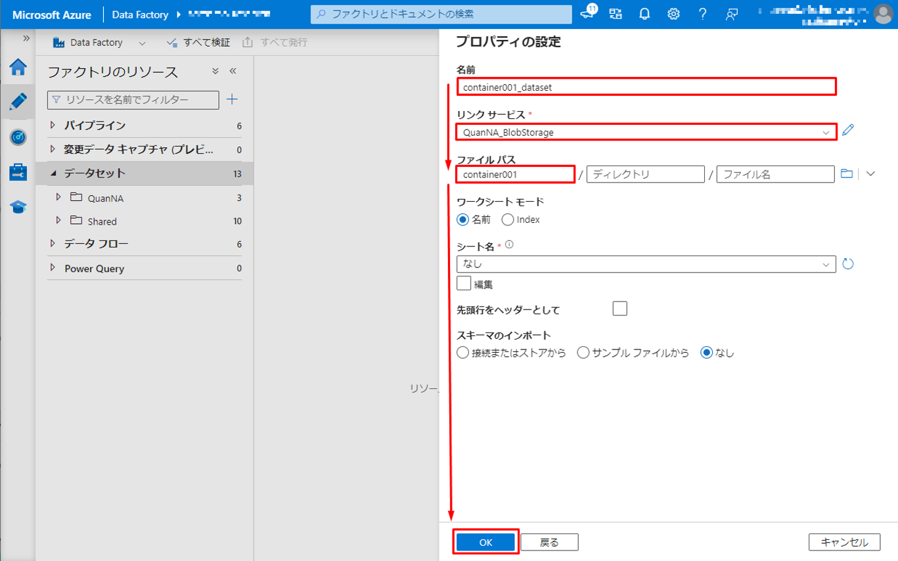
Task: Open the Monitor gauge icon in sidebar
Action: click(x=18, y=137)
